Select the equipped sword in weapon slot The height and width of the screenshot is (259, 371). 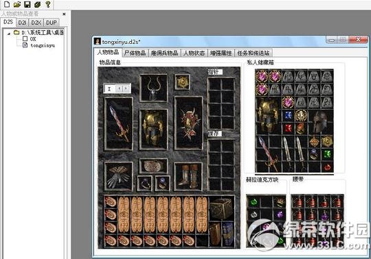tap(119, 124)
